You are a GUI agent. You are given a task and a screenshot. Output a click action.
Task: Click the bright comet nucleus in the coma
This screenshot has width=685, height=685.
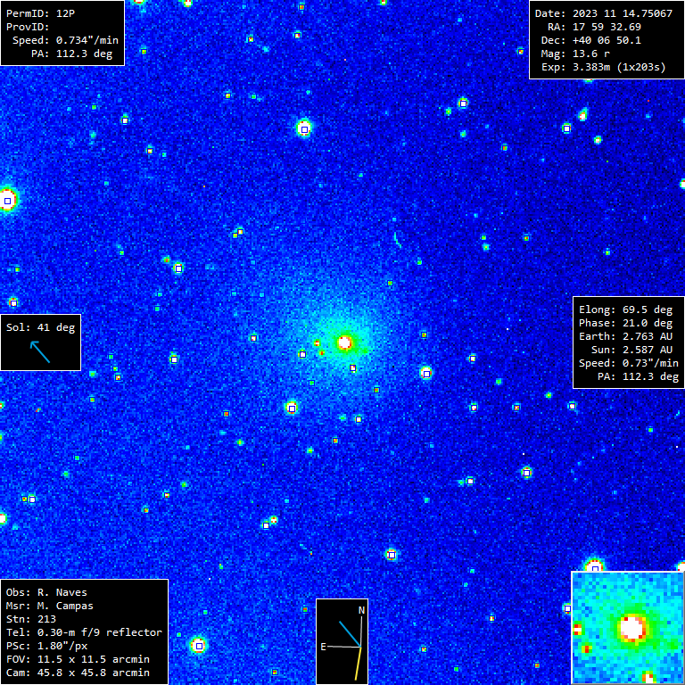tap(344, 342)
